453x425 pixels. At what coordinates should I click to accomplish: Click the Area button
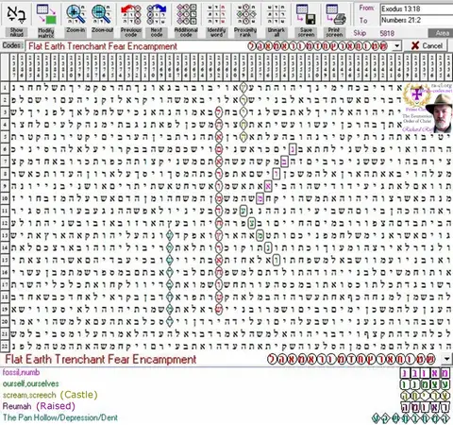coord(441,33)
